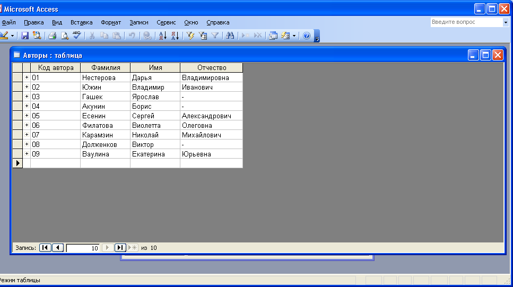Open the Файл menu

(9, 23)
